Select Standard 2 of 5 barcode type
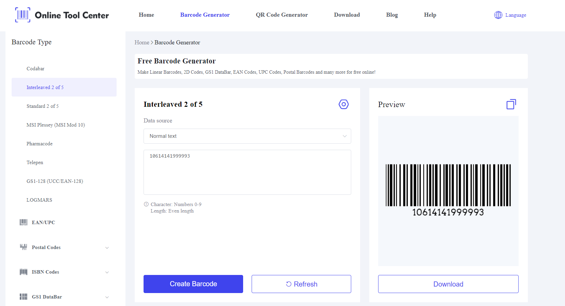 click(43, 106)
